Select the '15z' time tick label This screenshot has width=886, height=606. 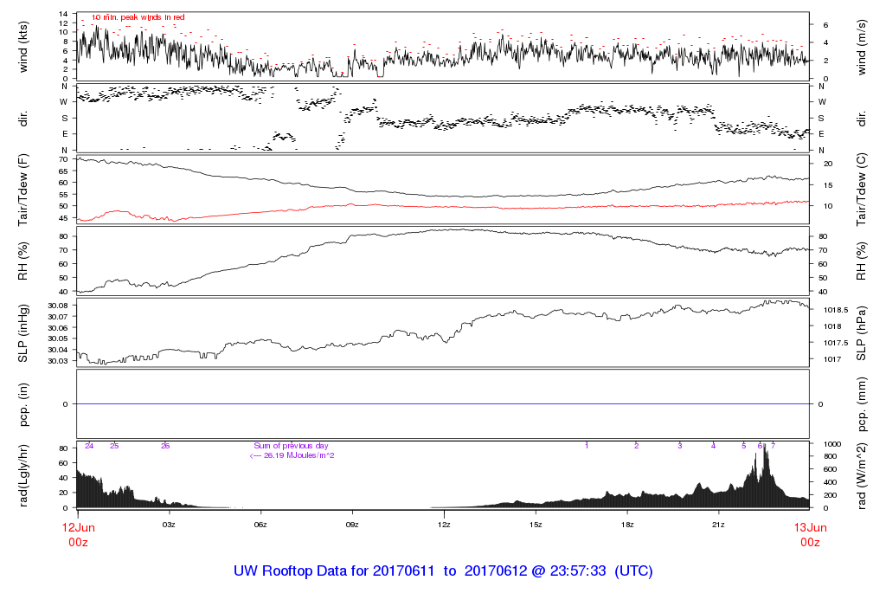tap(536, 525)
